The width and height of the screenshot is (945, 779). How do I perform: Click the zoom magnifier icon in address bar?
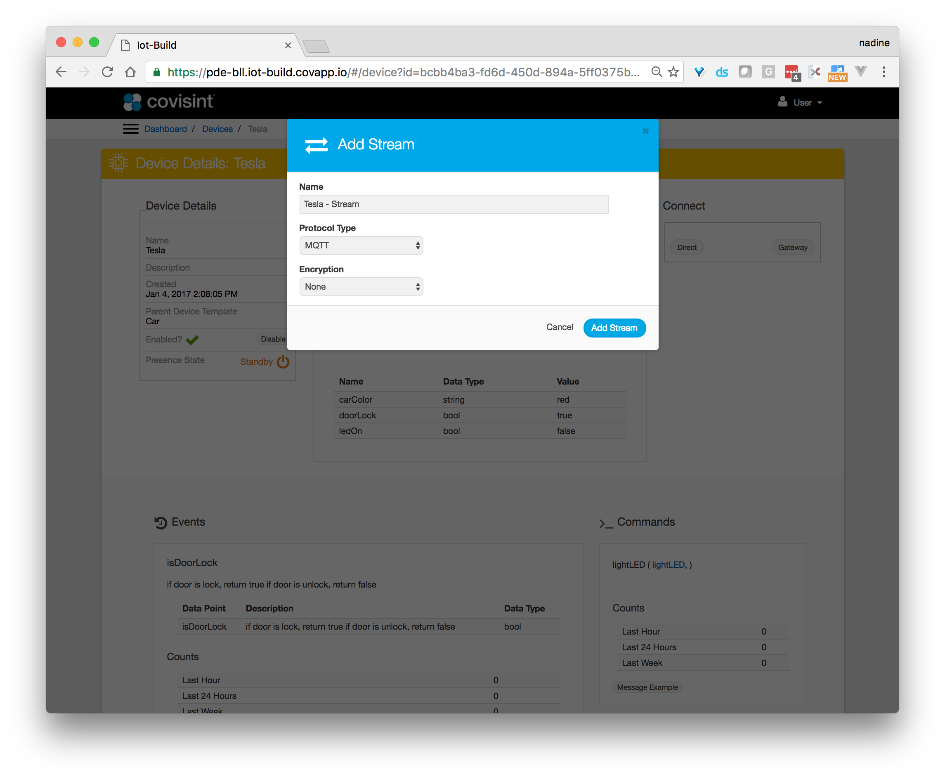[657, 72]
